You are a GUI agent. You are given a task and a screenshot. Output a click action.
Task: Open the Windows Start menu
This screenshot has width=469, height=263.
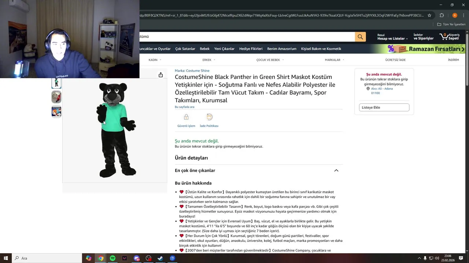6,258
